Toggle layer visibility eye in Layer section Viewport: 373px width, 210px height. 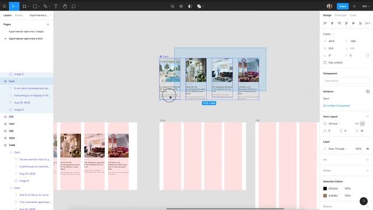click(x=368, y=149)
